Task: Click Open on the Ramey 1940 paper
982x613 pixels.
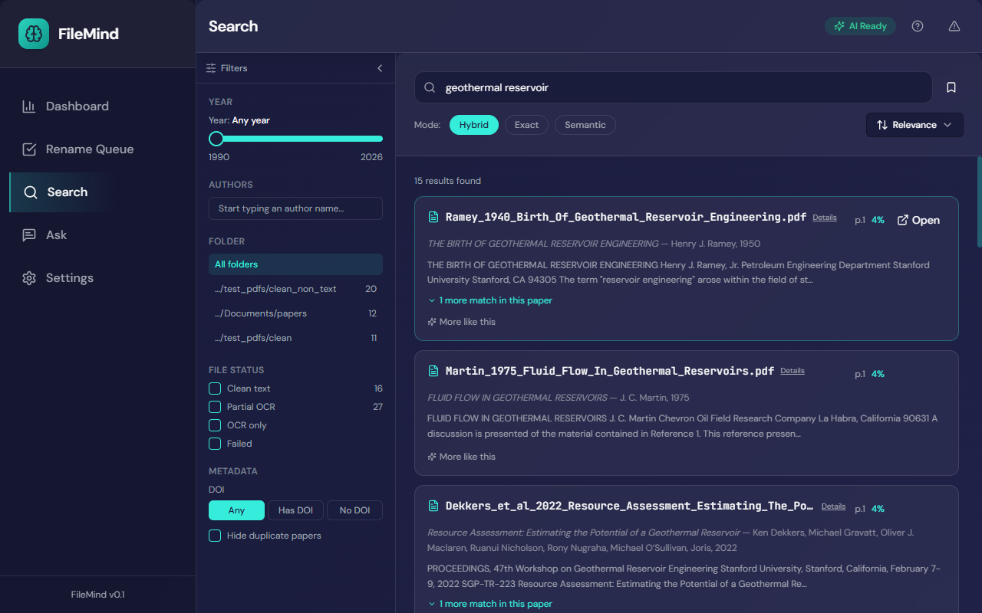Action: tap(918, 220)
